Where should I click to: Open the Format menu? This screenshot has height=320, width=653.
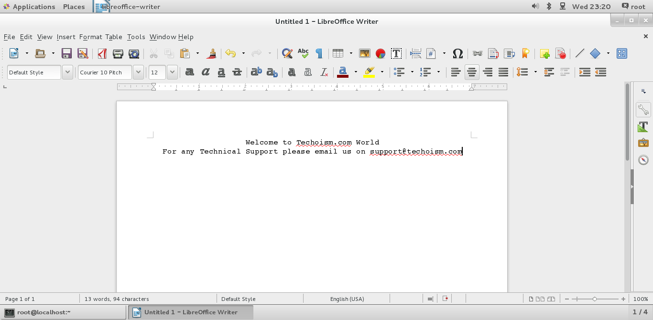tap(91, 37)
